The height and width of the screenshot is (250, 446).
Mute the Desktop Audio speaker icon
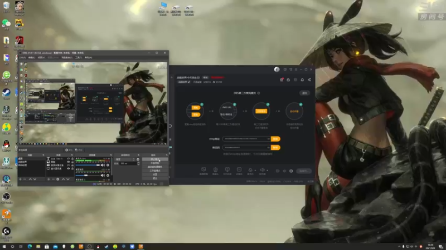click(103, 176)
